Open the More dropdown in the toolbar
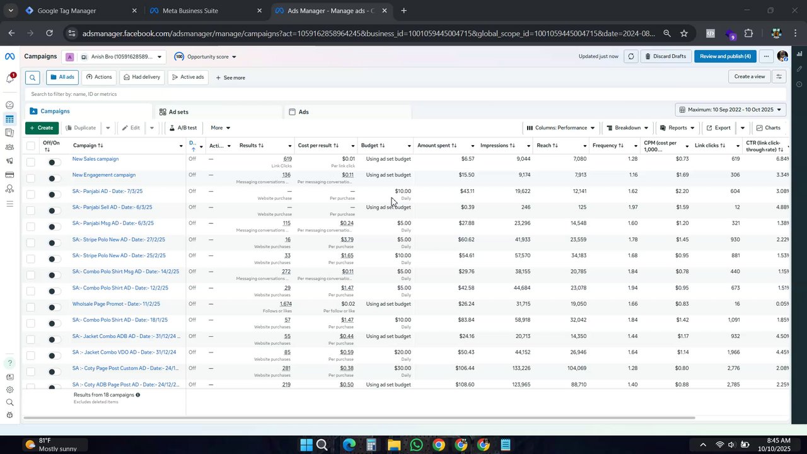The height and width of the screenshot is (454, 807). (220, 128)
